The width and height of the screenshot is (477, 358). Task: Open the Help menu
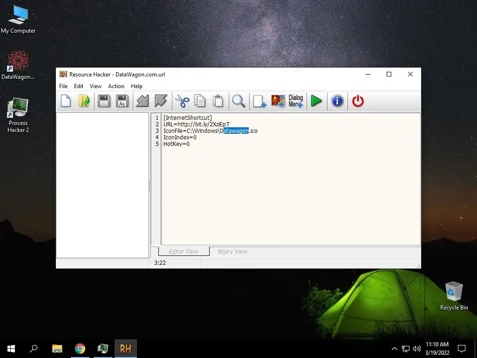136,86
